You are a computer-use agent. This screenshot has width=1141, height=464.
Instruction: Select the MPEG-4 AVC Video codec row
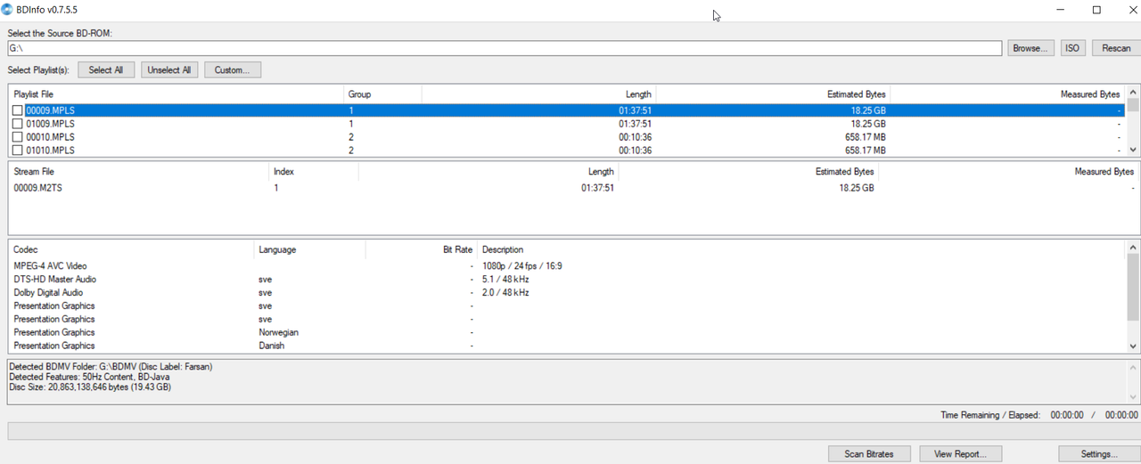coord(567,266)
